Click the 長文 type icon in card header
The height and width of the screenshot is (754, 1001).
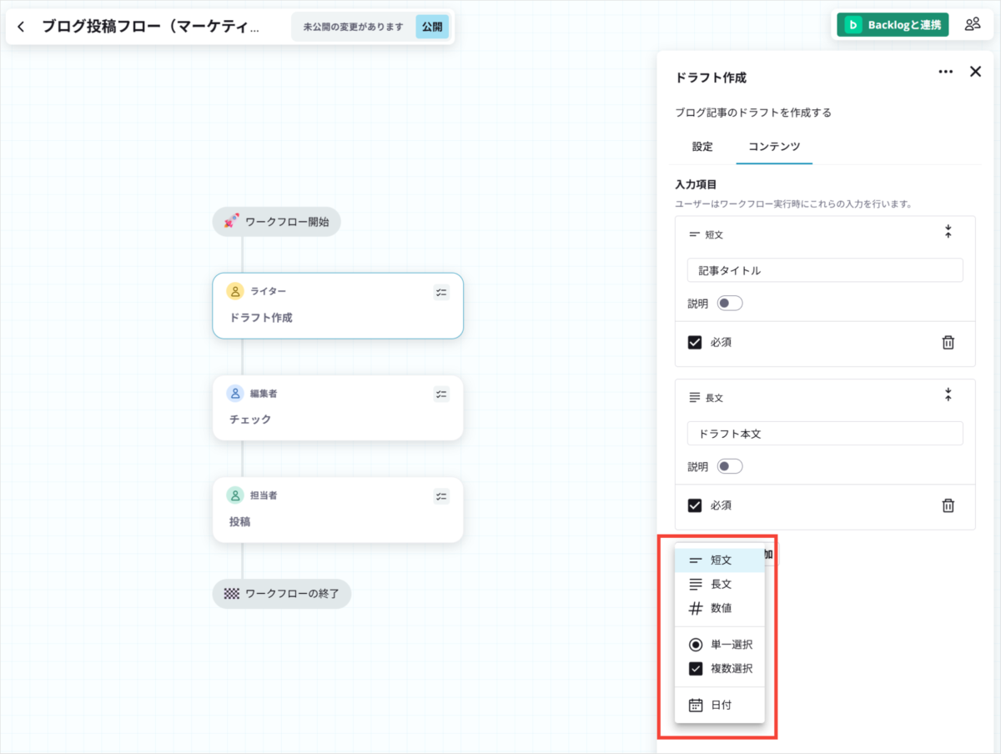point(694,398)
